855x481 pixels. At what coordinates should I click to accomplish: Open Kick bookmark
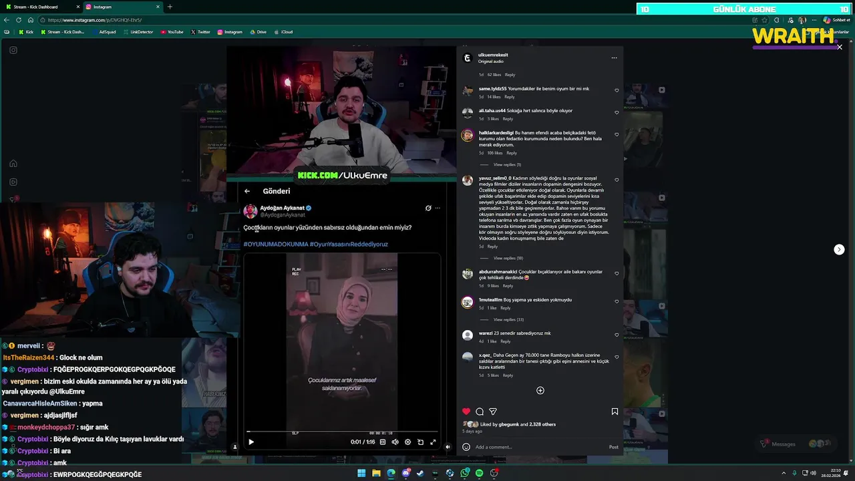coord(26,32)
